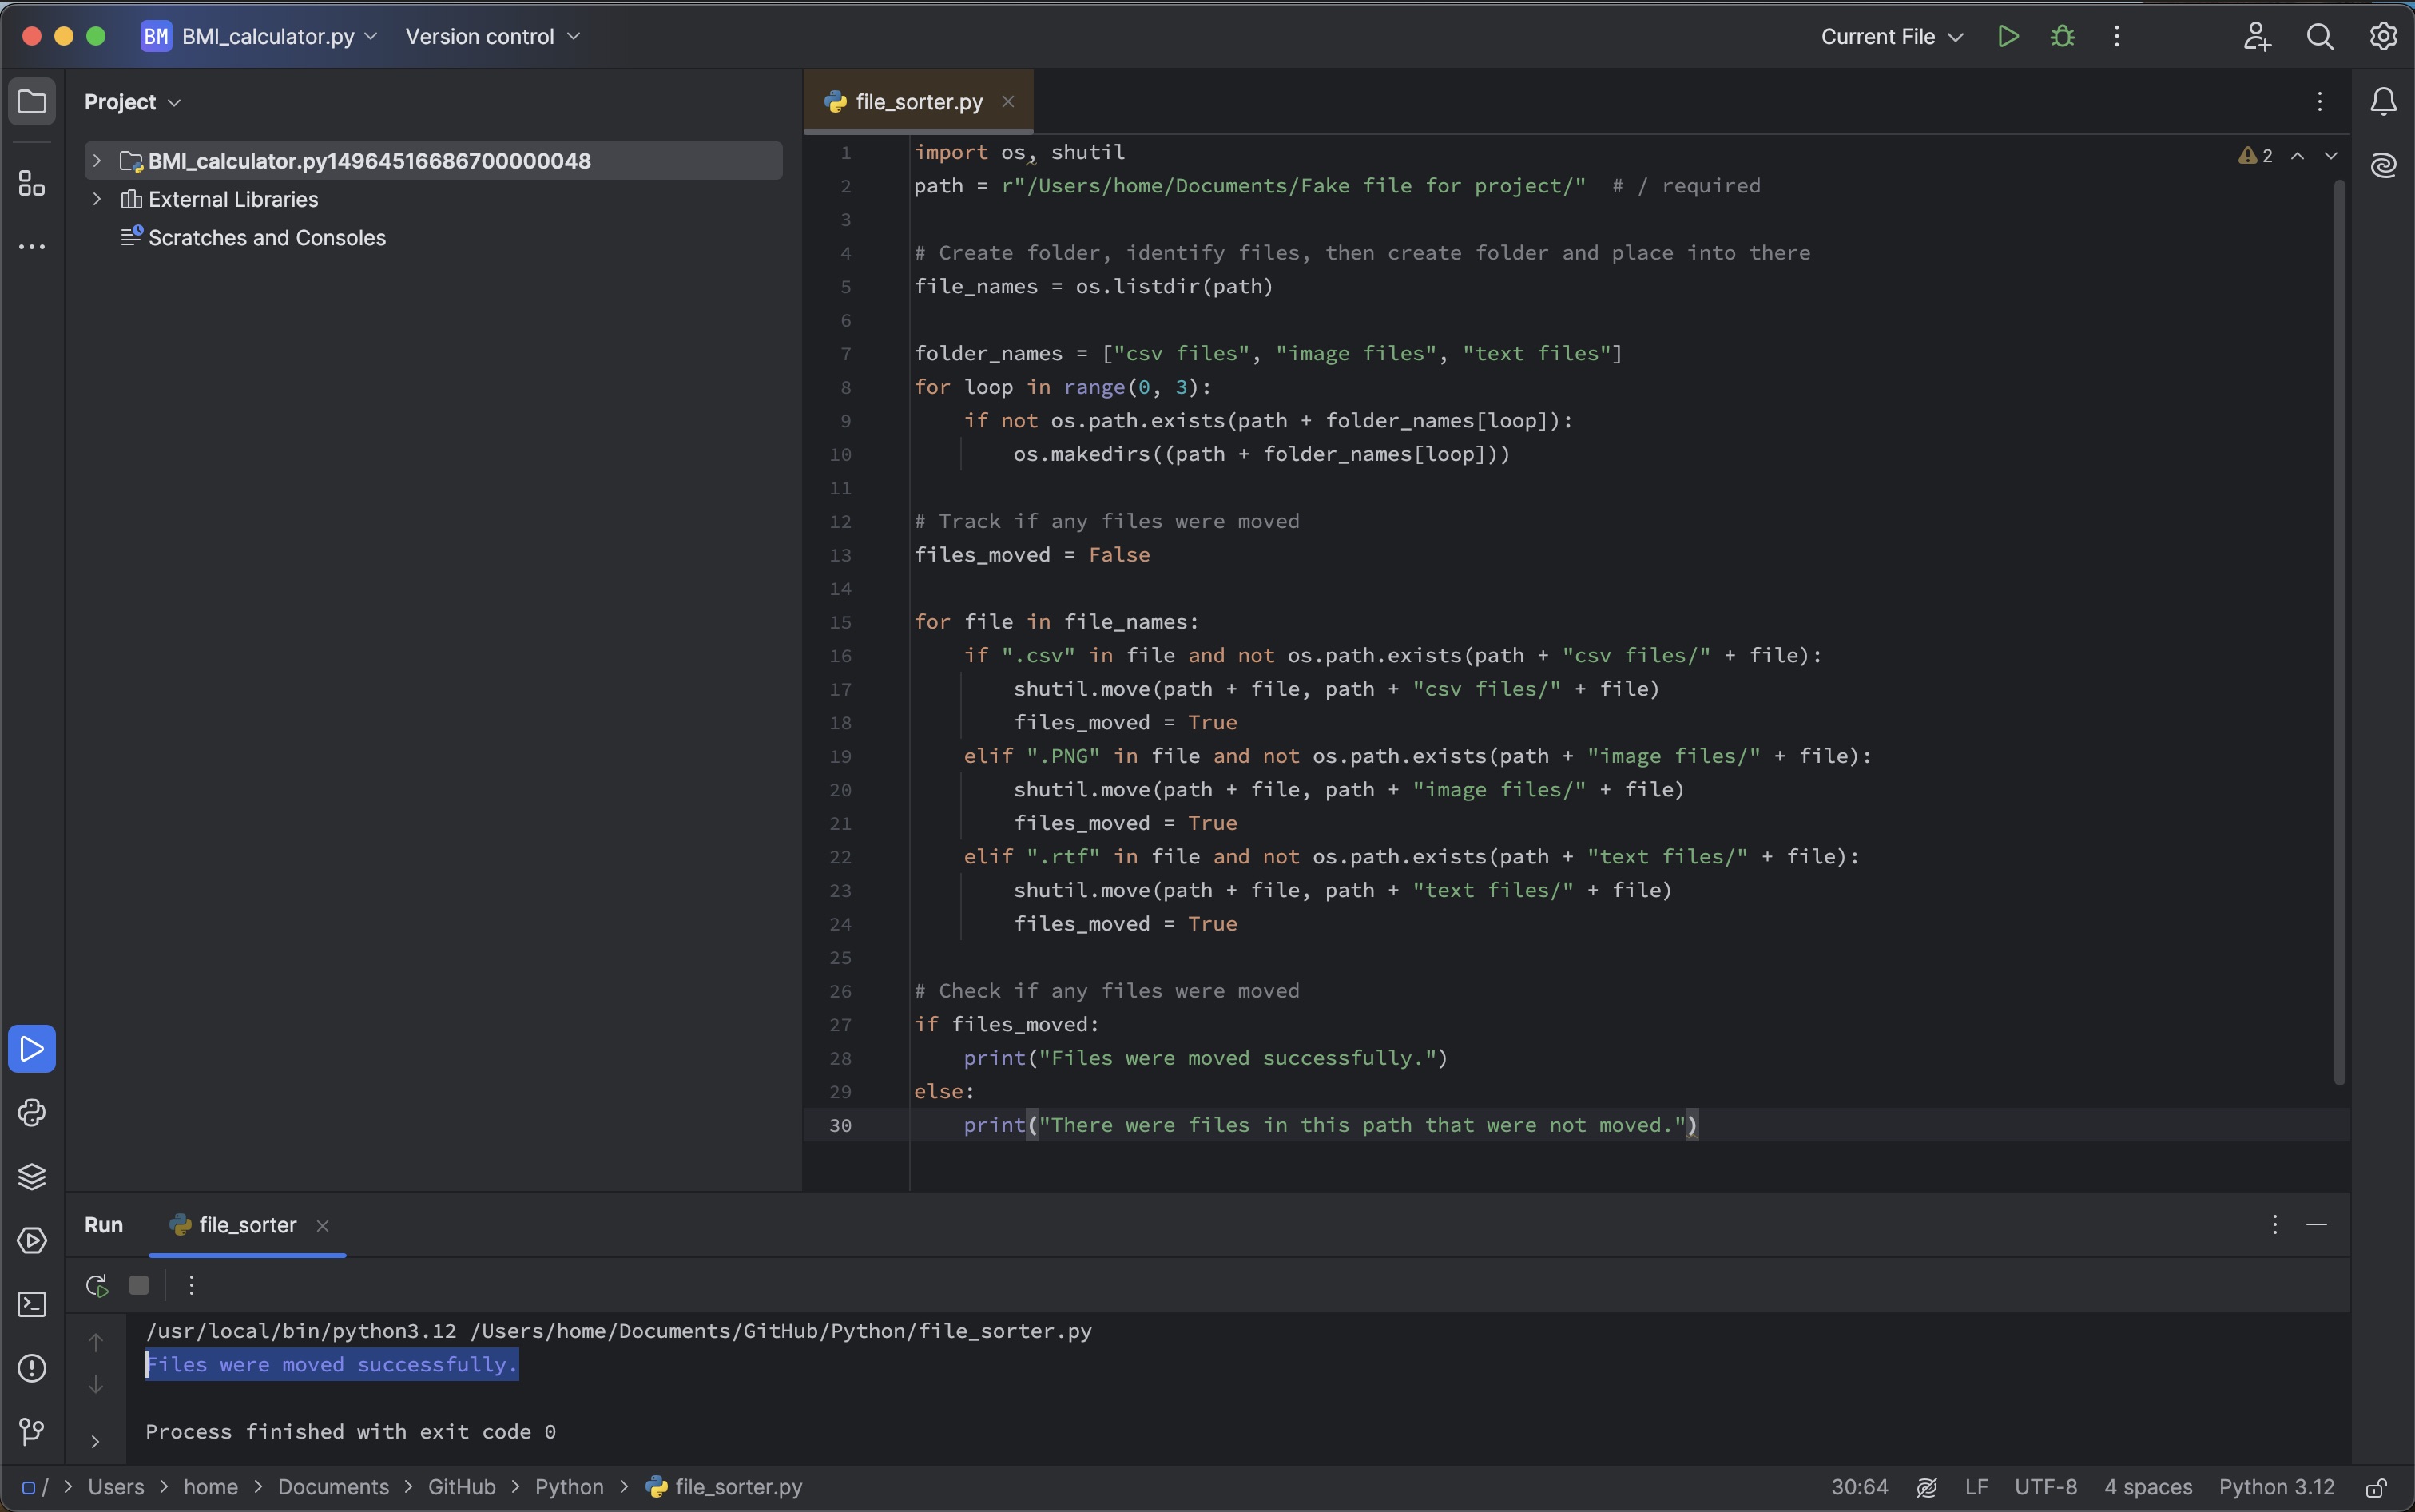This screenshot has height=1512, width=2415.
Task: Run the current file with green play button
Action: tap(2008, 37)
